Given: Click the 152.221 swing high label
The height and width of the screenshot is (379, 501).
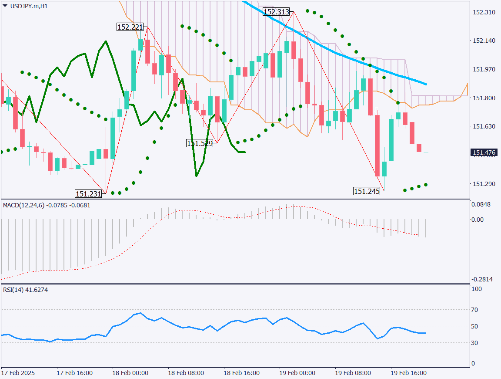Looking at the screenshot, I should click(x=130, y=27).
